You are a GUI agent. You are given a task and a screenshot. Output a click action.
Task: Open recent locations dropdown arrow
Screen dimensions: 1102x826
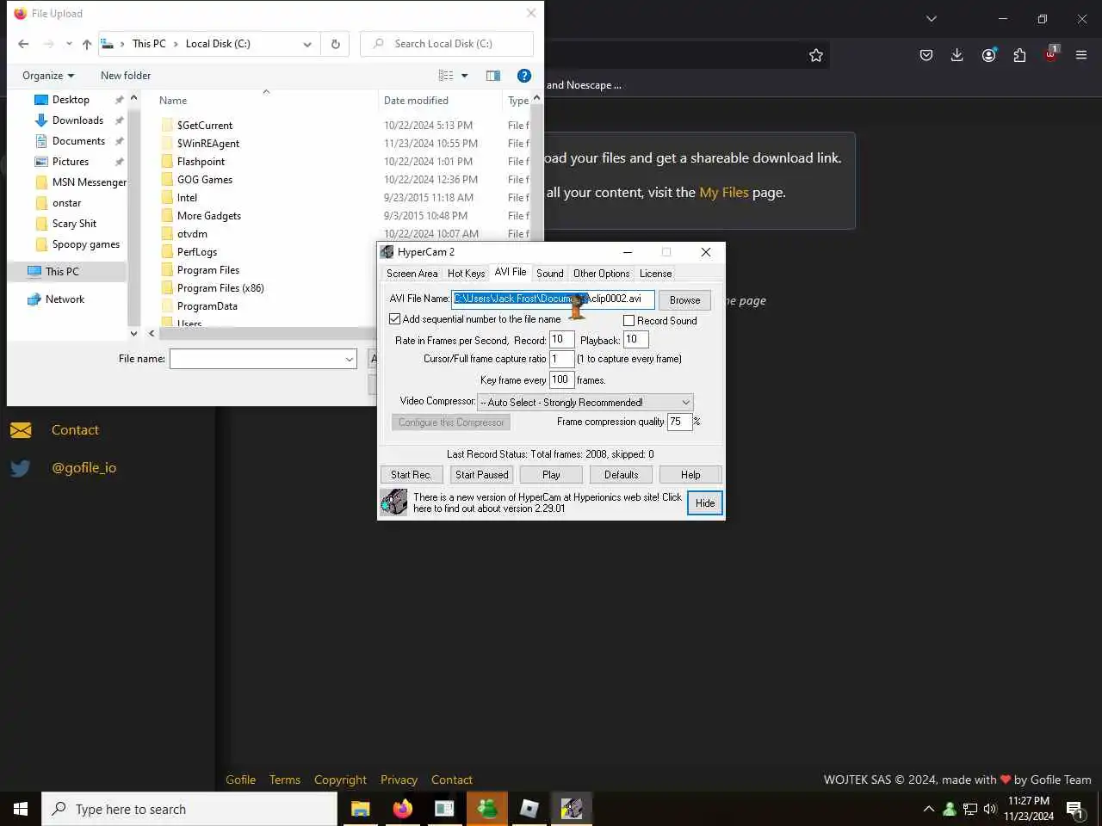click(68, 44)
